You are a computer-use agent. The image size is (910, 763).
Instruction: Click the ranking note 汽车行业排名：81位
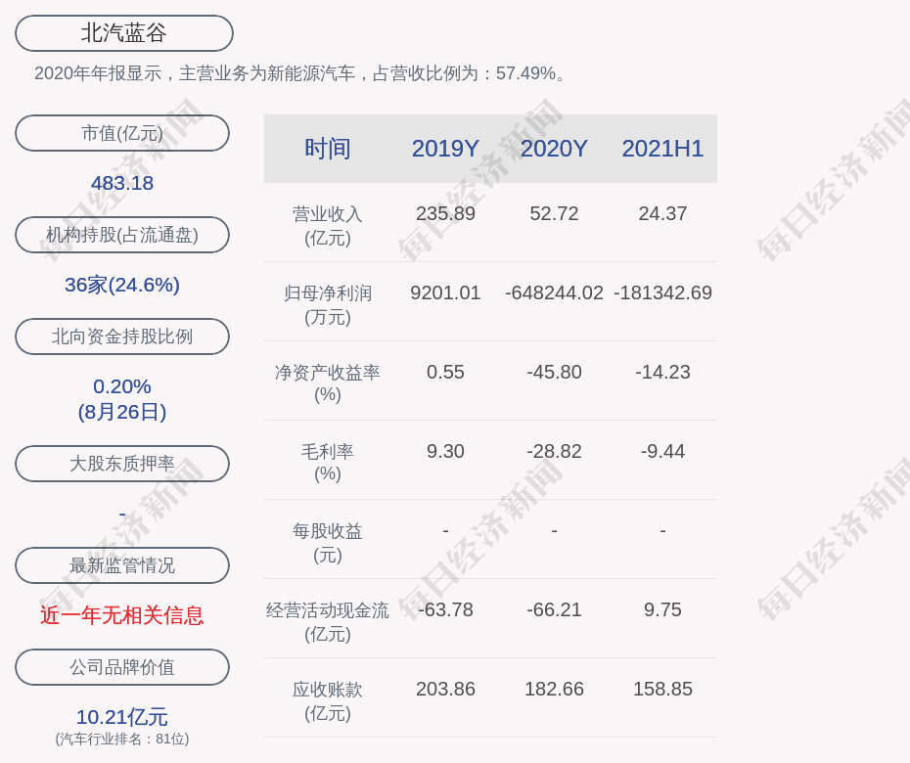click(x=122, y=740)
